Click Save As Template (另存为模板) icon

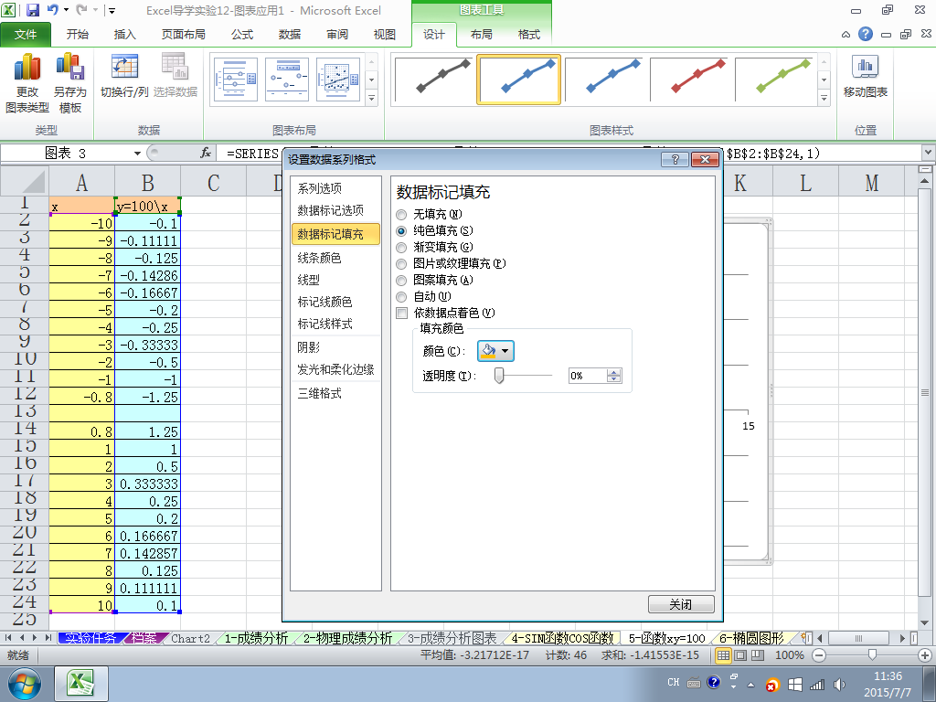coord(69,83)
